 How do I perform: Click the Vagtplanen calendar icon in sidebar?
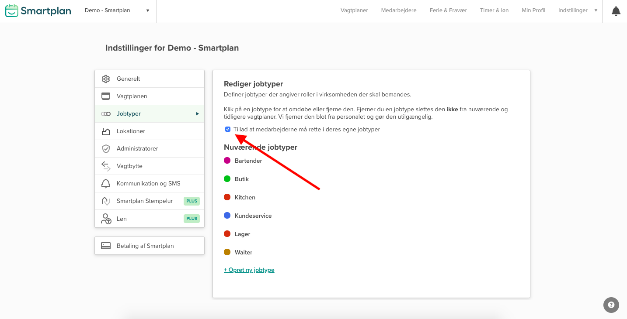coord(106,96)
